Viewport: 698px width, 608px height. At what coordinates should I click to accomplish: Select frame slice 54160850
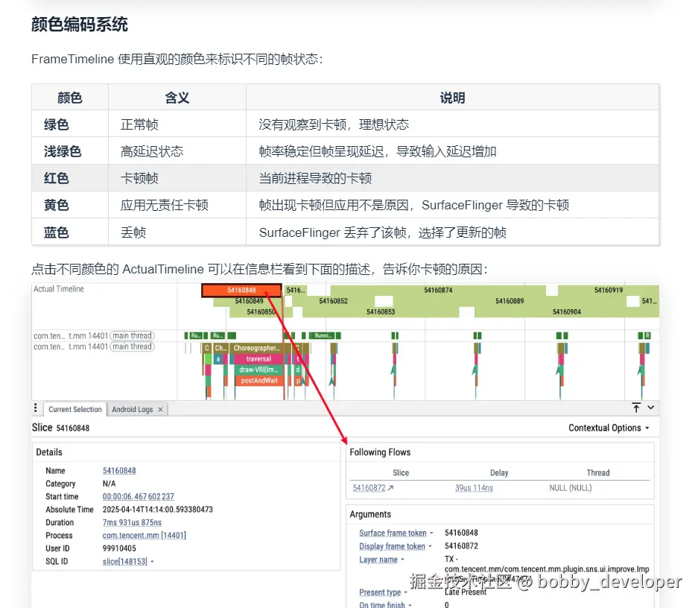[261, 311]
